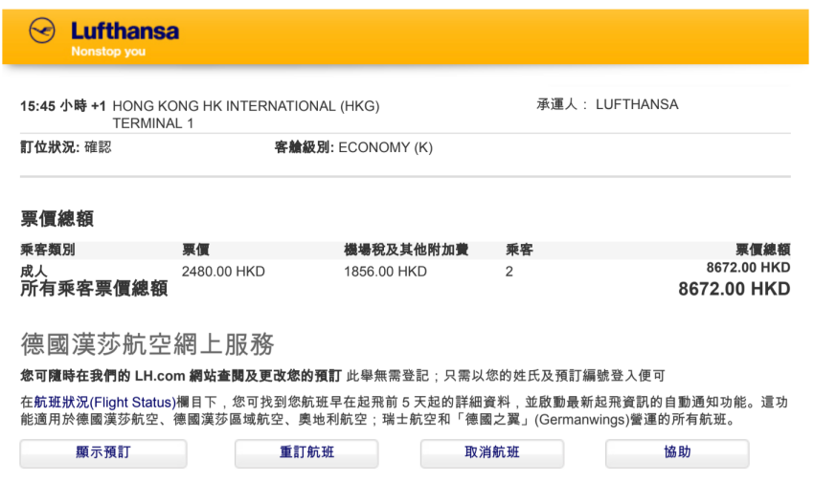Select the tax value 1856.00 HKD
The height and width of the screenshot is (482, 814).
click(385, 272)
